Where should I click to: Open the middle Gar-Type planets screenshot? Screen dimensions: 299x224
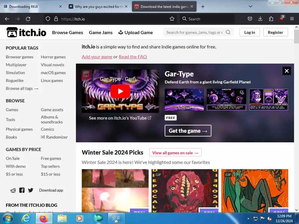tap(226, 100)
